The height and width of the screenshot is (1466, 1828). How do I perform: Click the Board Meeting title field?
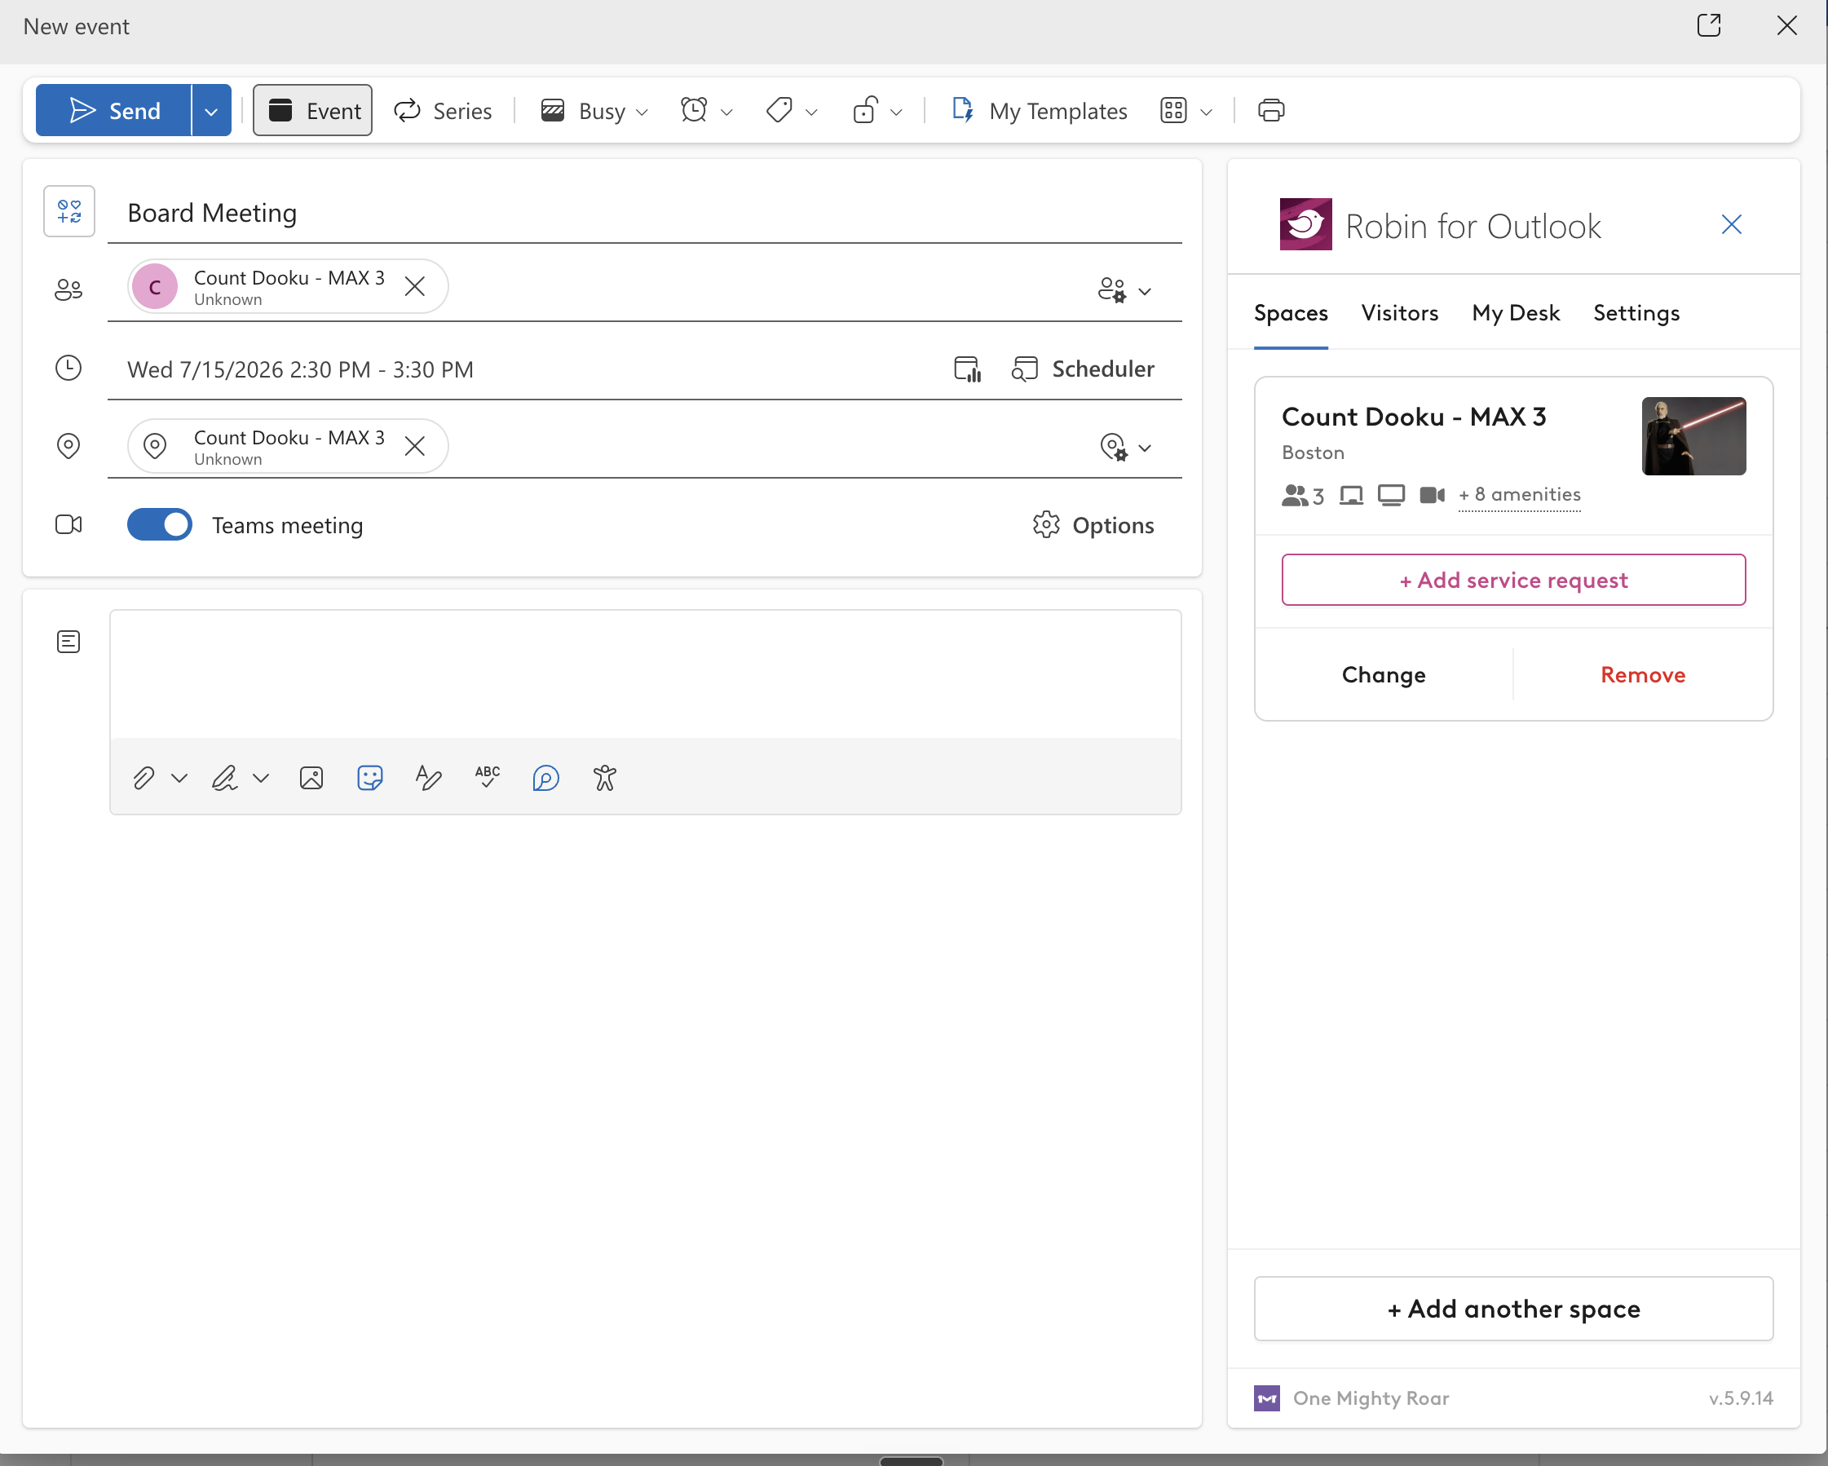click(644, 212)
